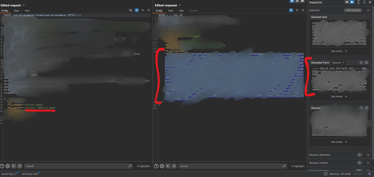Click the POST download-attachment request line

(42, 15)
